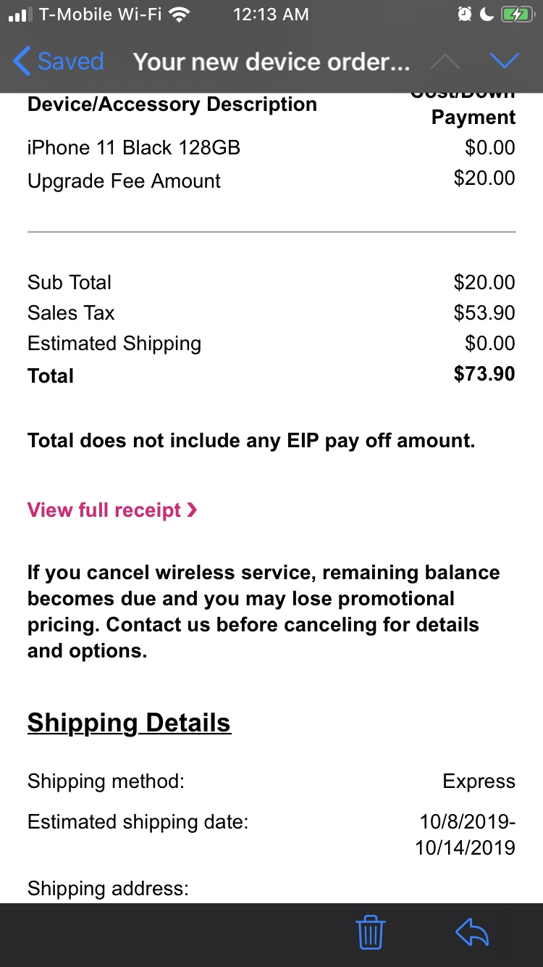The image size is (543, 967).
Task: Tap the $53.90 Sales Tax amount
Action: [484, 313]
